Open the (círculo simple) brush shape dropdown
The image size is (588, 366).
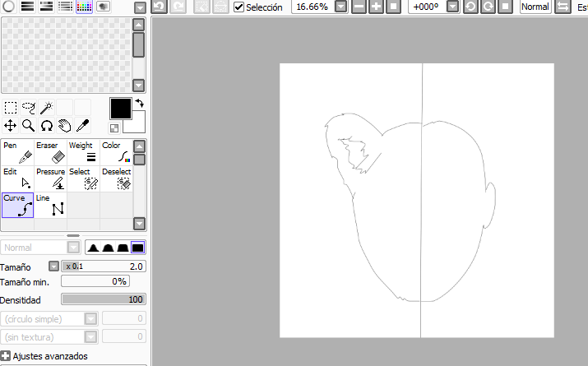click(90, 319)
